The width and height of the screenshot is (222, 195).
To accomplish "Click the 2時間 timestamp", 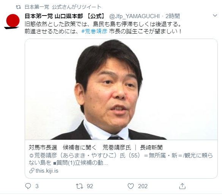I will (173, 16).
